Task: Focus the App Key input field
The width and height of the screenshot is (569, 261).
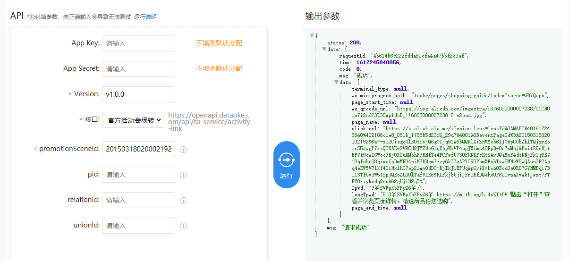Action: [138, 43]
